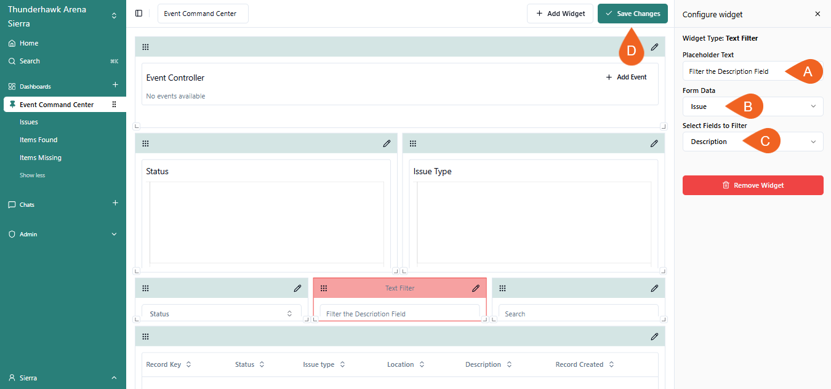Click Add Event in the Event Controller
The width and height of the screenshot is (831, 389).
[x=626, y=76]
